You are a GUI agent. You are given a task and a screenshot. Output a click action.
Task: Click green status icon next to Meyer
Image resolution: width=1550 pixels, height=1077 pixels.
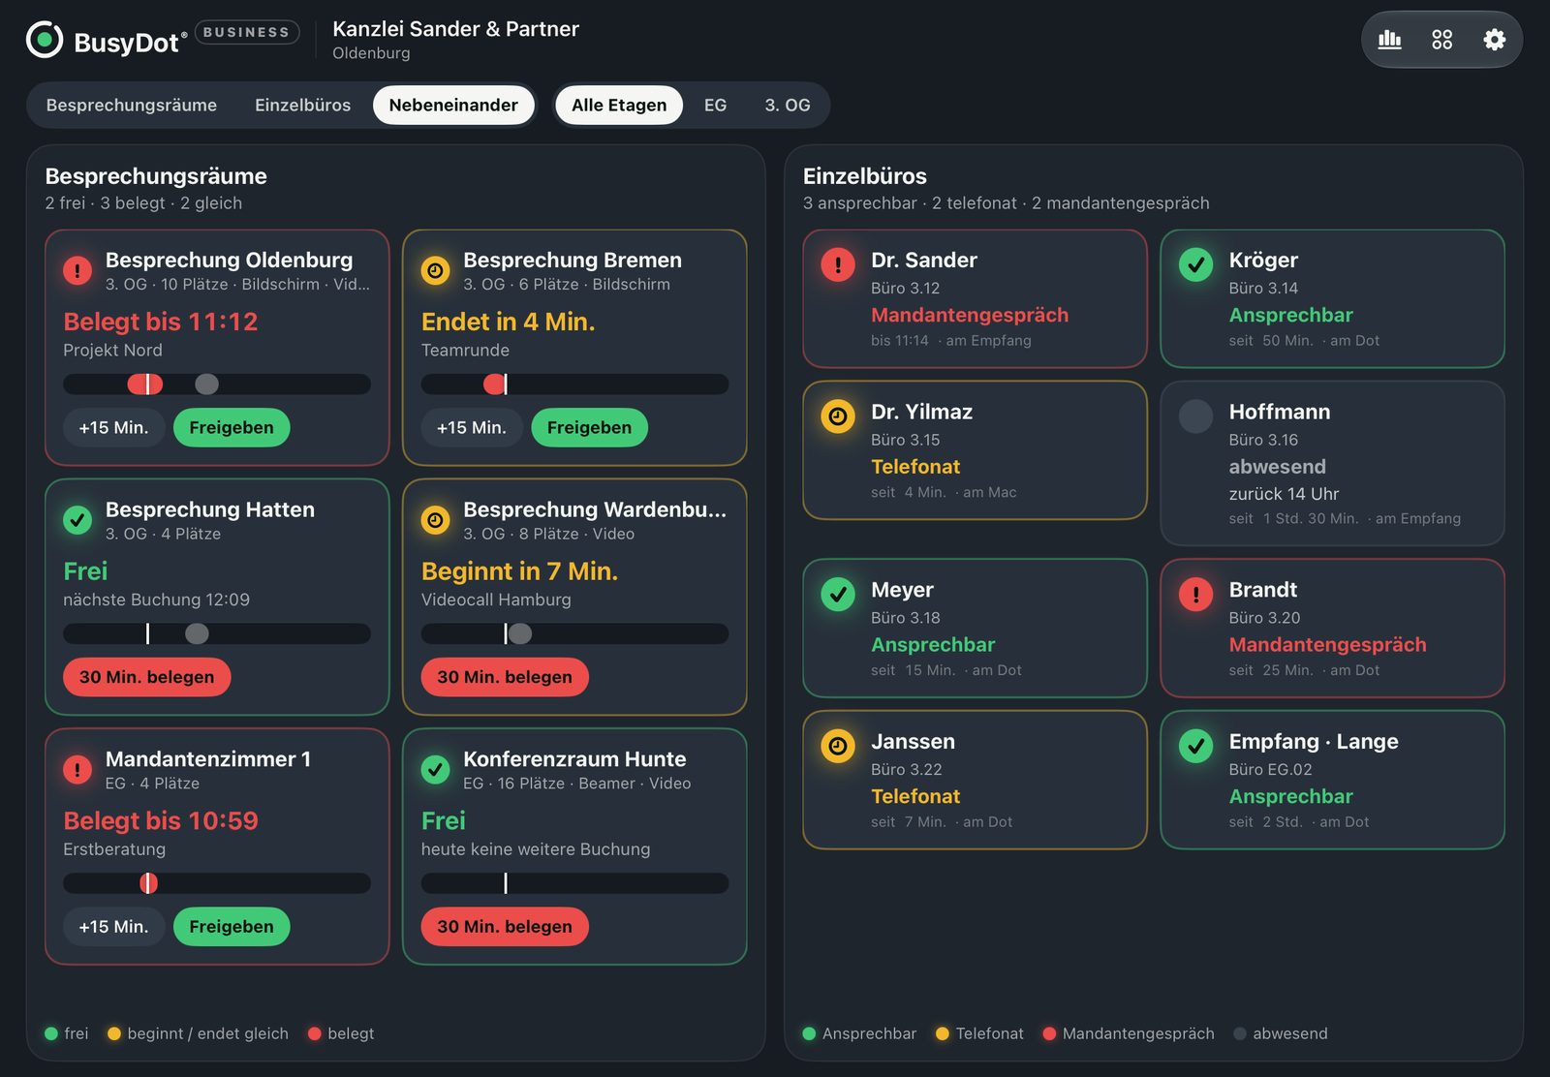point(838,594)
